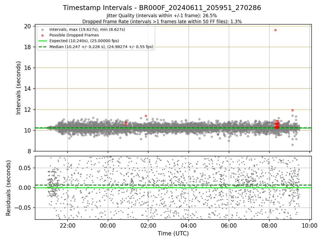Click the legend entry 'Intervals, max (19.627s), min (8.627s)'

(x=87, y=29)
